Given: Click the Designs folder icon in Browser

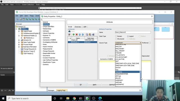Looking at the screenshot, I should pyautogui.click(x=17, y=27).
